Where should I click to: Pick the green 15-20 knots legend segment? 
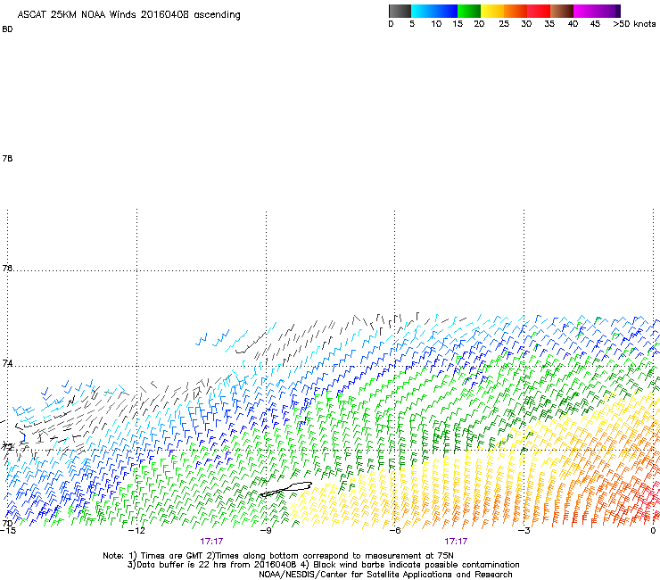click(x=469, y=11)
